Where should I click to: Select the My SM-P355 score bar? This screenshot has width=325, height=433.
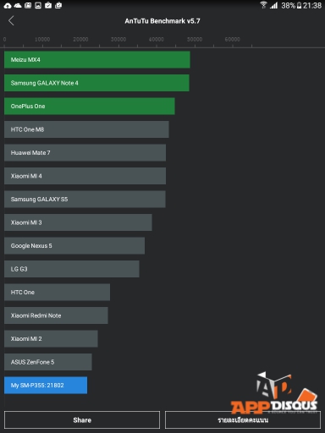coord(46,385)
